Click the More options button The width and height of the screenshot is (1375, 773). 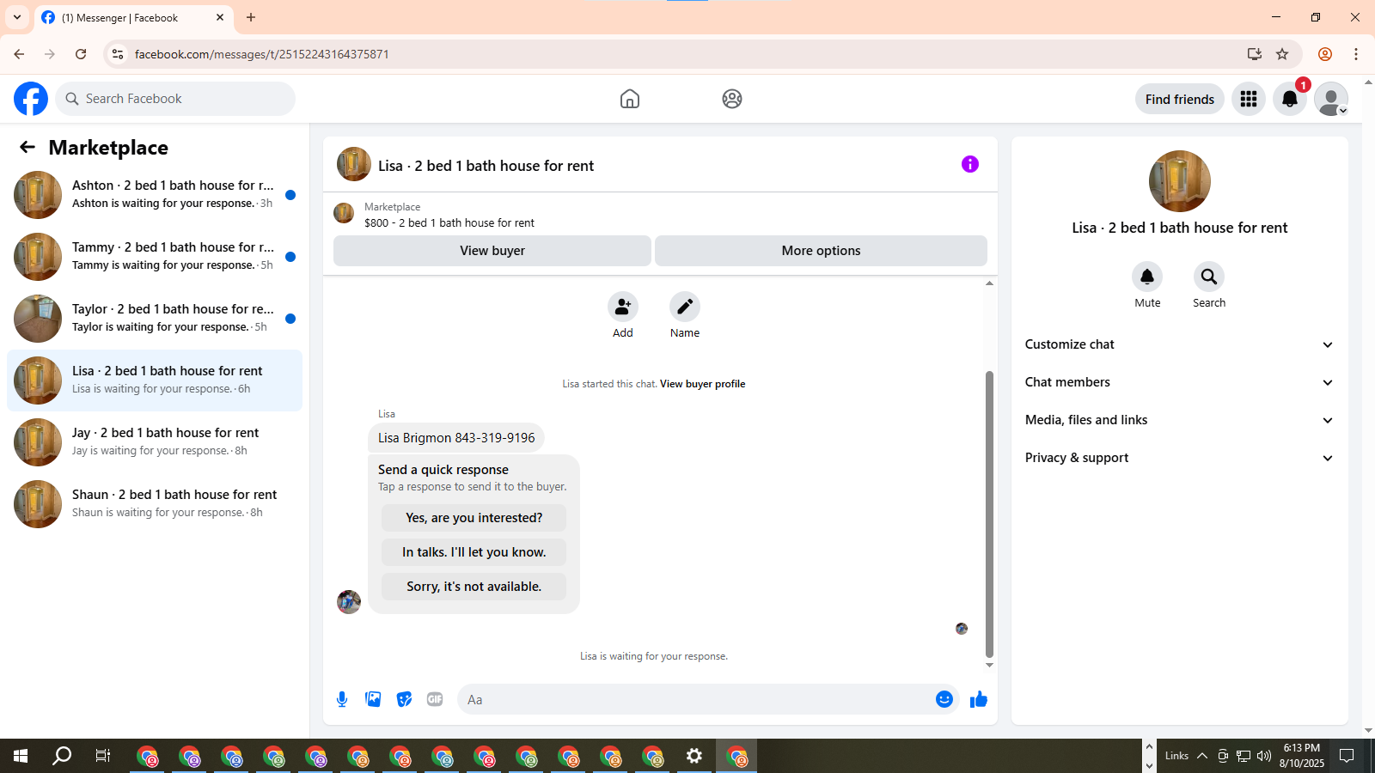(x=821, y=251)
